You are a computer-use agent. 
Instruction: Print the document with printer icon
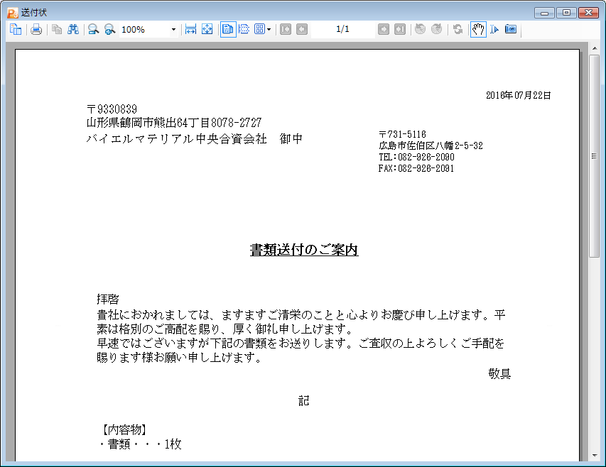pyautogui.click(x=36, y=29)
